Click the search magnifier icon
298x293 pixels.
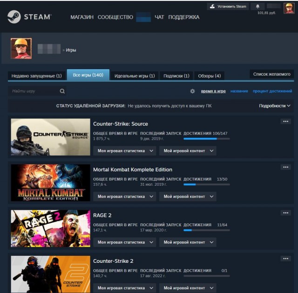point(62,91)
